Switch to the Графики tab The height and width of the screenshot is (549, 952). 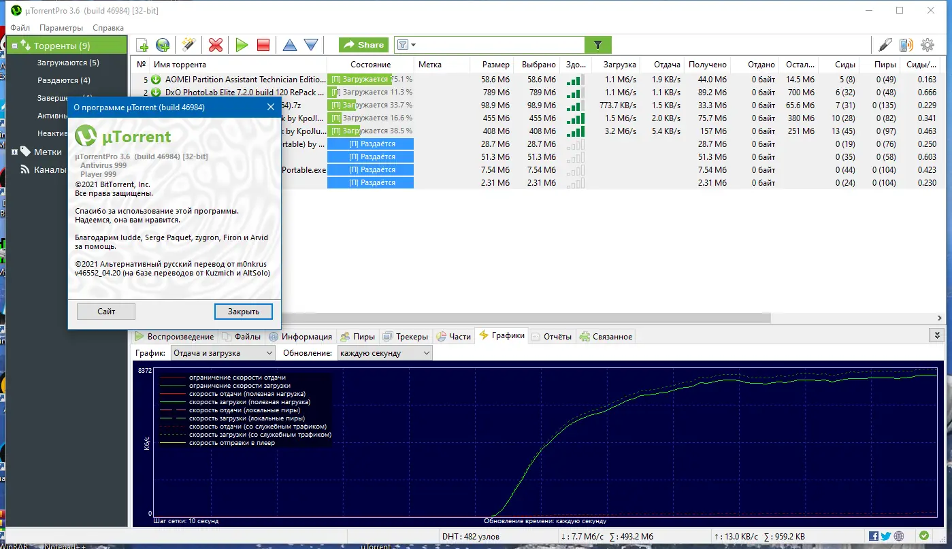pos(502,335)
